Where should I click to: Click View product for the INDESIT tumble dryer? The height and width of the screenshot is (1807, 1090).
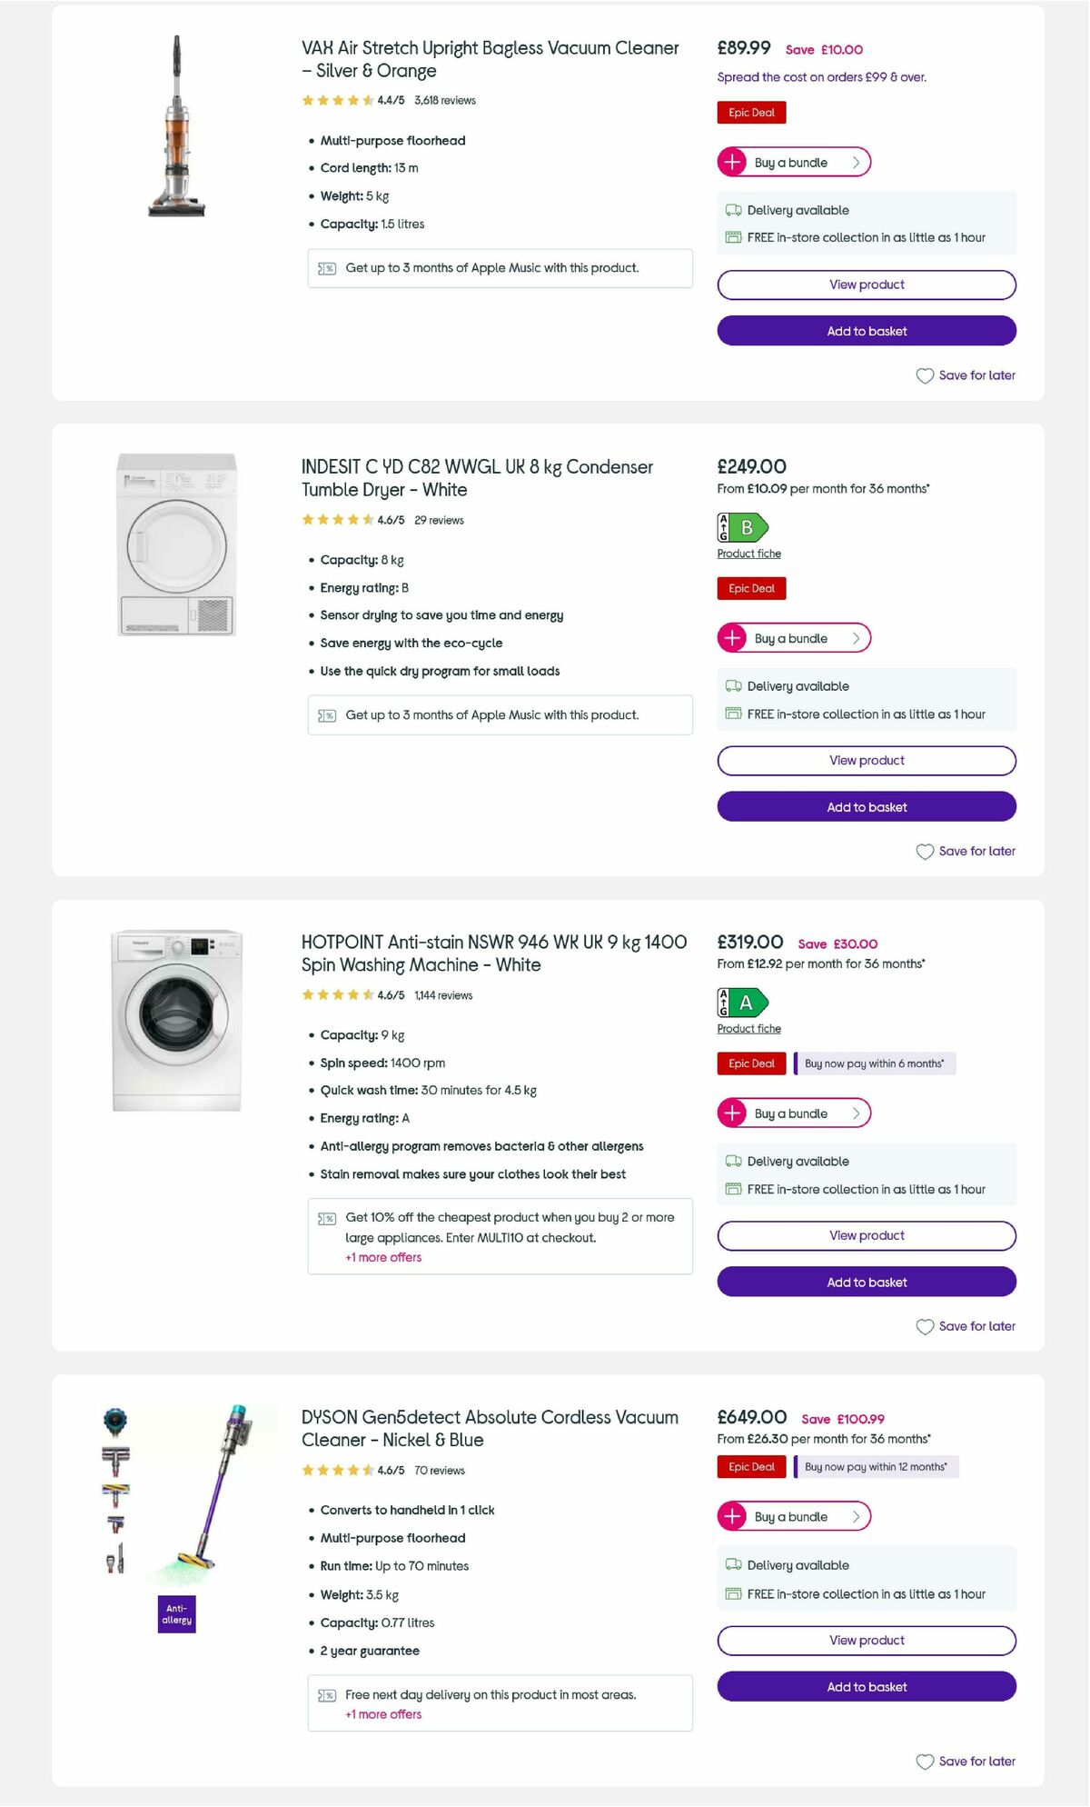click(866, 760)
